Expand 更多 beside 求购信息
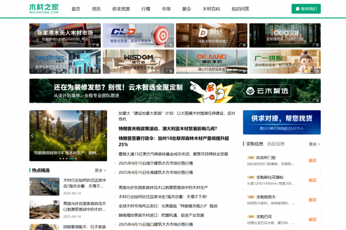The width and height of the screenshot is (346, 230). pos(314,144)
